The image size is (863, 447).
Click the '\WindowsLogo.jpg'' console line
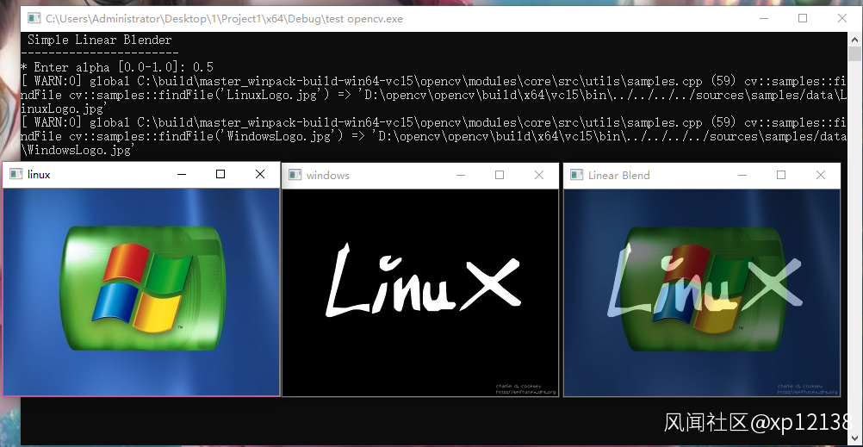[x=78, y=150]
